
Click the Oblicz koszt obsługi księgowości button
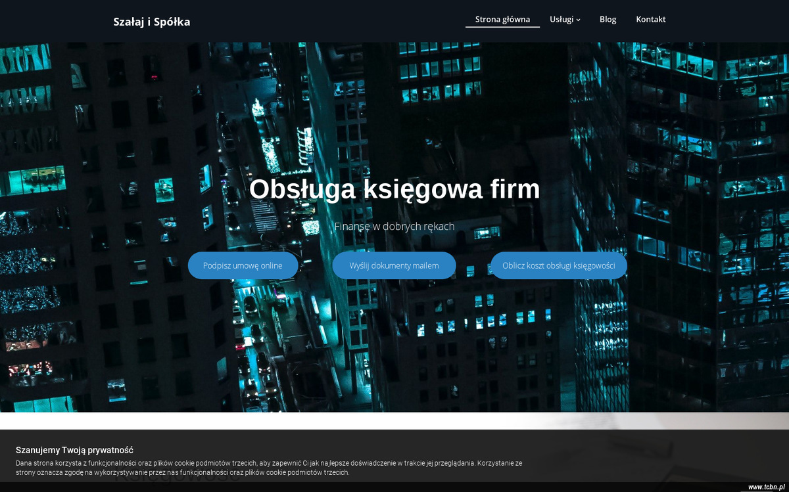559,265
